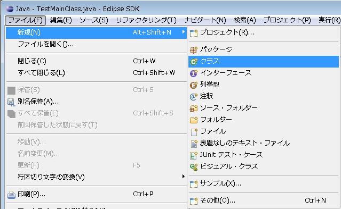This screenshot has height=209, width=341.
Task: Select すべて閉じる(L) menu entry
Action: click(96, 73)
